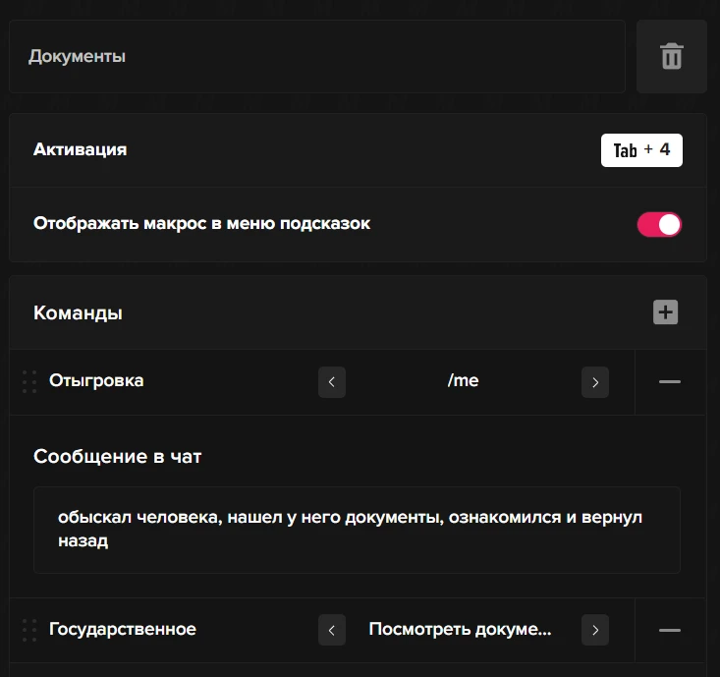
Task: Grab the Отыгровка row drag handle
Action: coord(29,381)
